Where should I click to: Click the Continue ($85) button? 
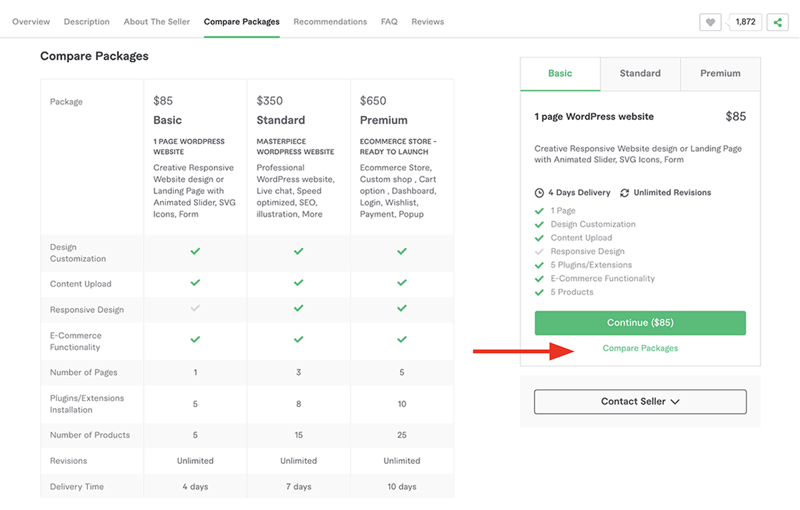point(640,323)
